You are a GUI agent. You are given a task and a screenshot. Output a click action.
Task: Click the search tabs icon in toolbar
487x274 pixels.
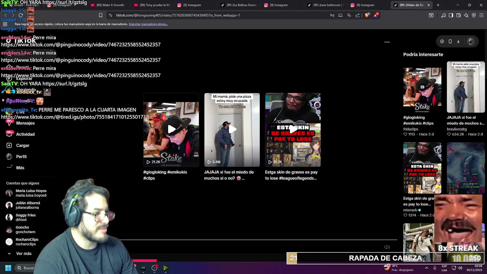tap(431, 15)
